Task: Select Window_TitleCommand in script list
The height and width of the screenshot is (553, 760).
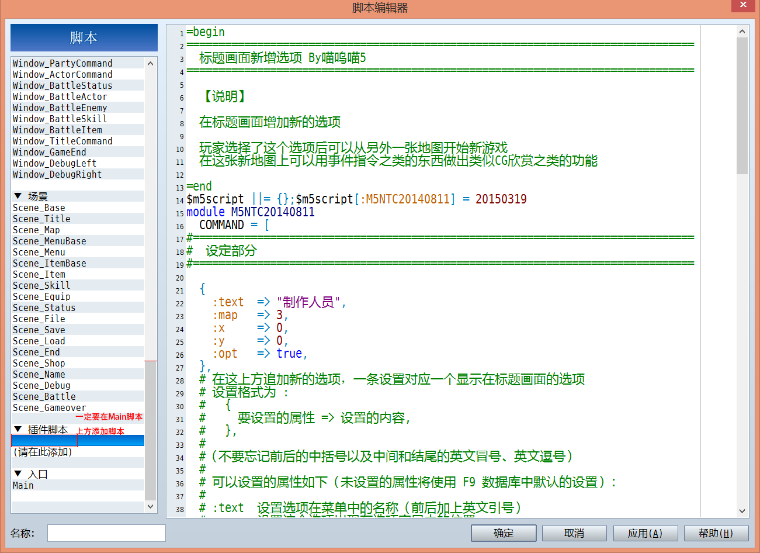Action: 78,141
